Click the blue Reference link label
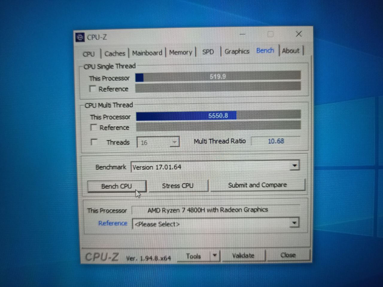 coord(113,223)
